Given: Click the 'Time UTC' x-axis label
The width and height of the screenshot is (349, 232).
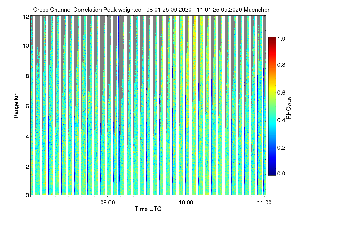Looking at the screenshot, I should pos(148,209).
